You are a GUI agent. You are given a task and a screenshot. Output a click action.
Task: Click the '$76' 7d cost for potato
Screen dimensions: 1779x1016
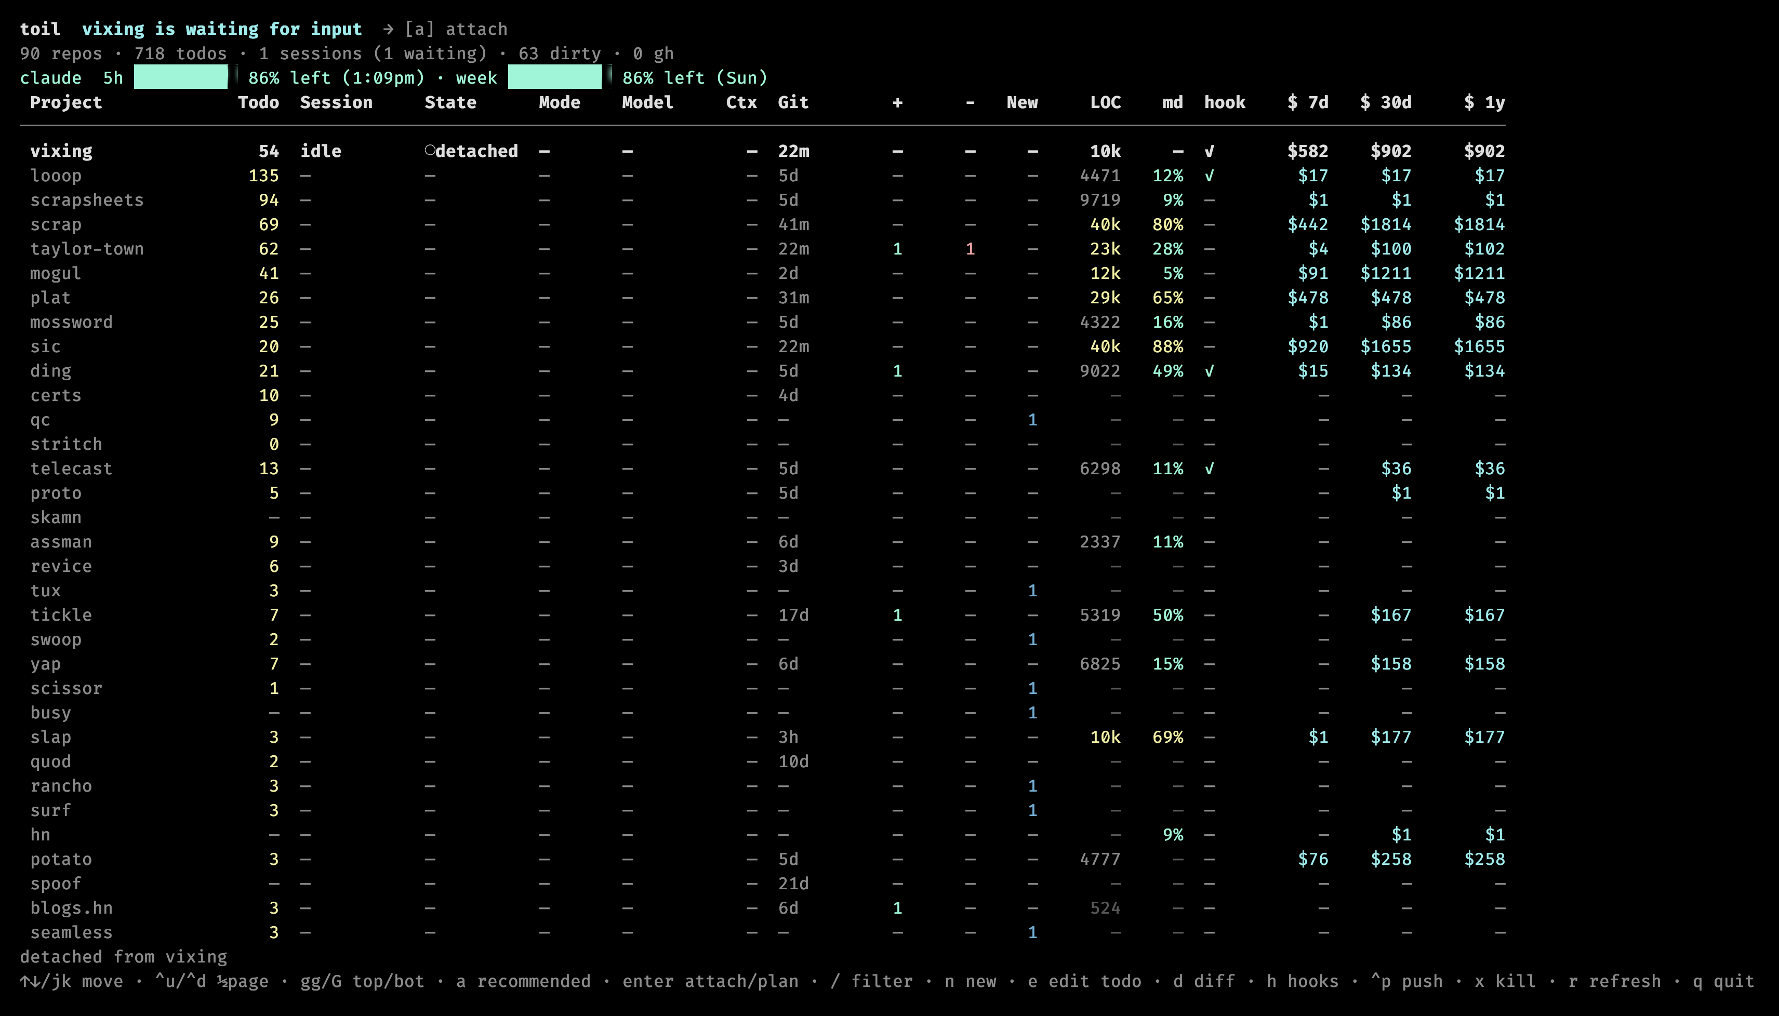tap(1313, 860)
